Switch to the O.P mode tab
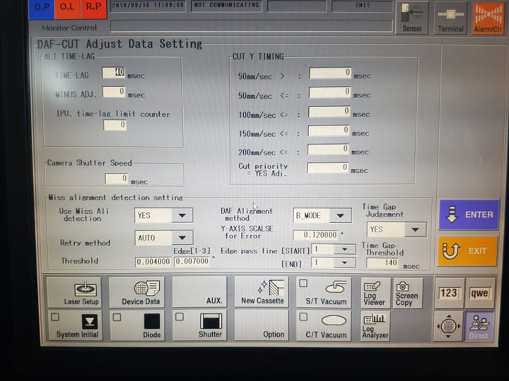509x381 pixels. tap(41, 8)
